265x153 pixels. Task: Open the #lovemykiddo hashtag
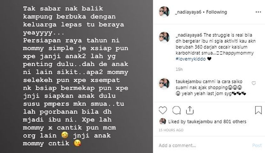click(x=191, y=59)
